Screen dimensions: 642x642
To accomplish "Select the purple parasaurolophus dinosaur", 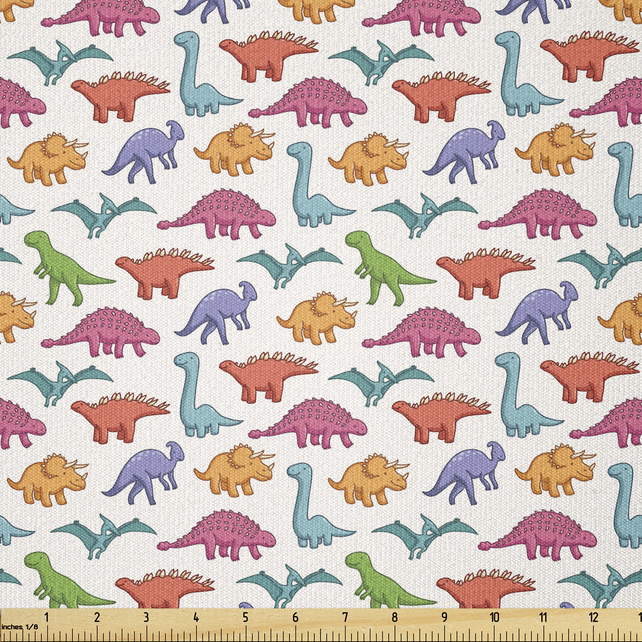I will coord(150,150).
